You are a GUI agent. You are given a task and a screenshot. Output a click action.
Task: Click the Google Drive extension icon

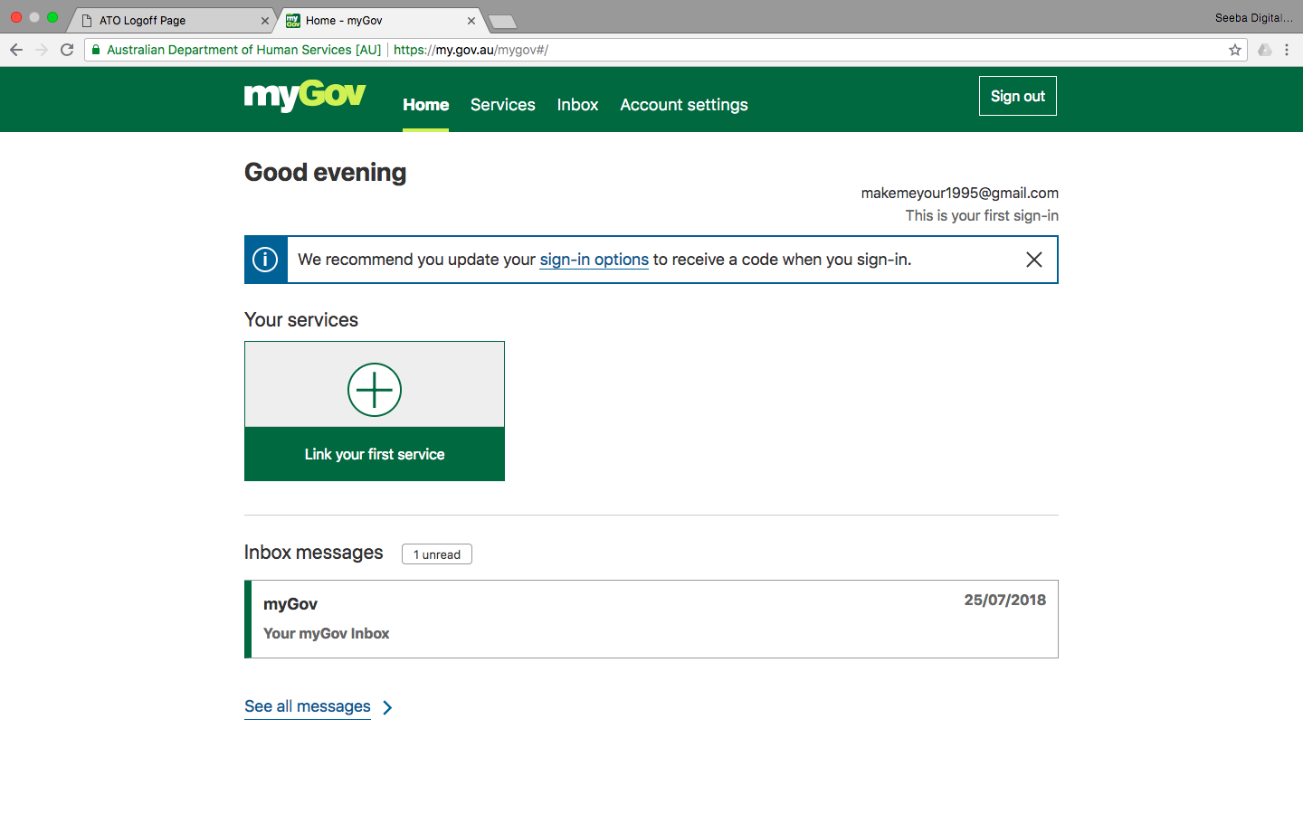[1265, 50]
